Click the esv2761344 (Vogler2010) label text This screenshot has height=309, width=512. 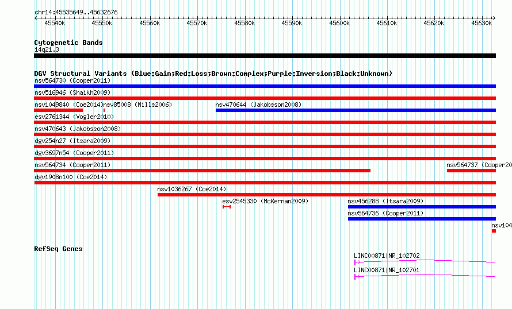click(x=74, y=117)
